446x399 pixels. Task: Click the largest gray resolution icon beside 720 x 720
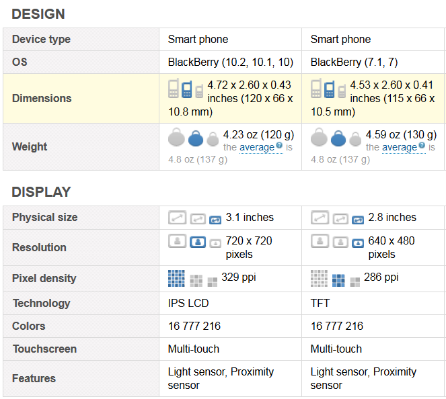pyautogui.click(x=177, y=241)
